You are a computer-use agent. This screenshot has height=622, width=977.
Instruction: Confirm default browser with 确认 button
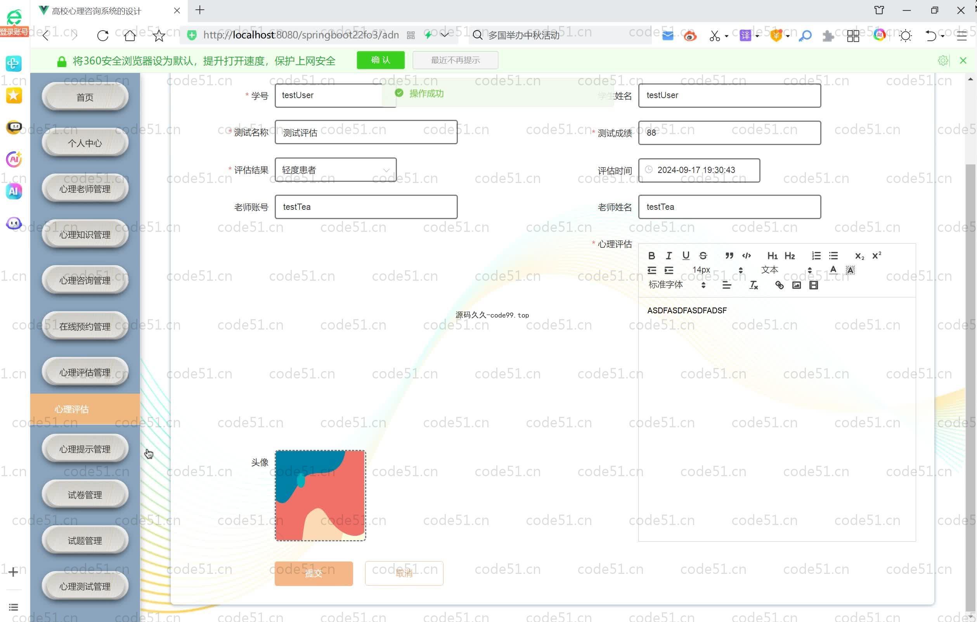(x=380, y=60)
